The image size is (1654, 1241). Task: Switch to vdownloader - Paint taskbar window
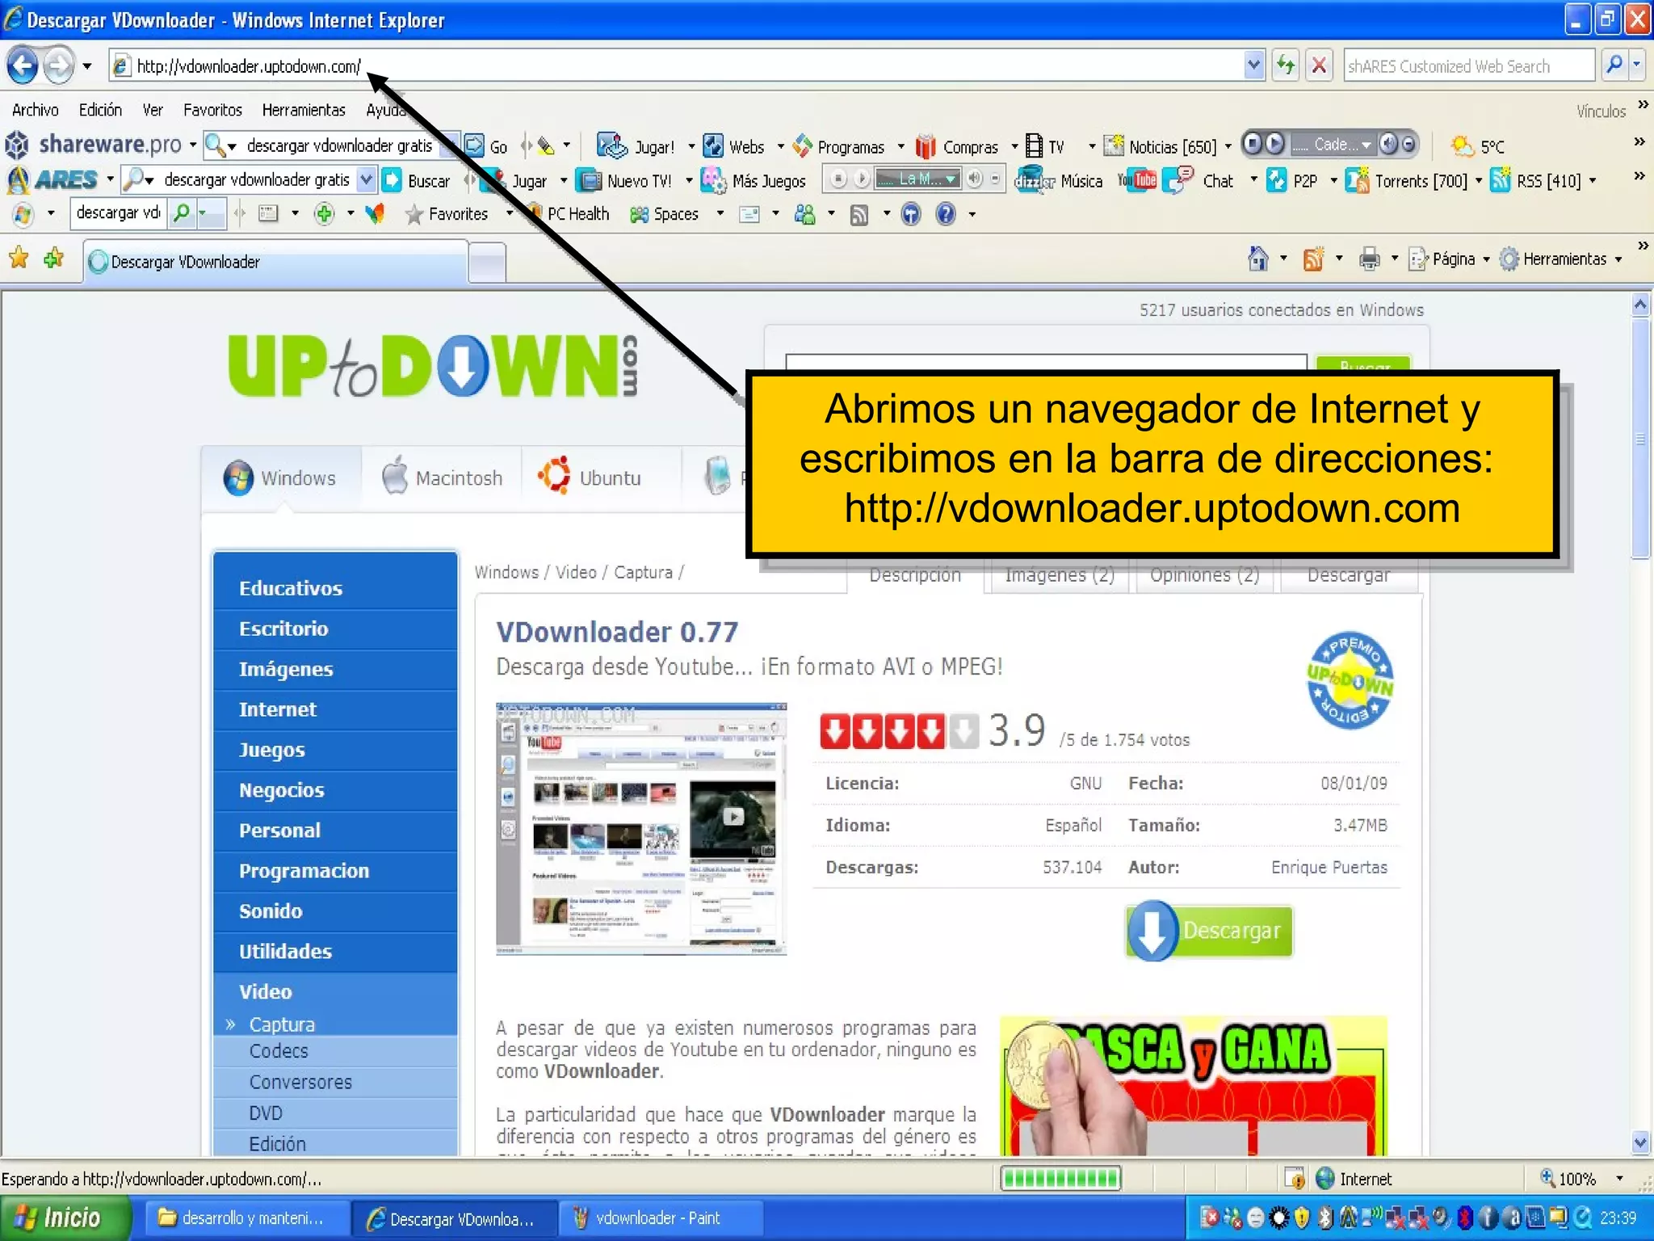tap(659, 1218)
